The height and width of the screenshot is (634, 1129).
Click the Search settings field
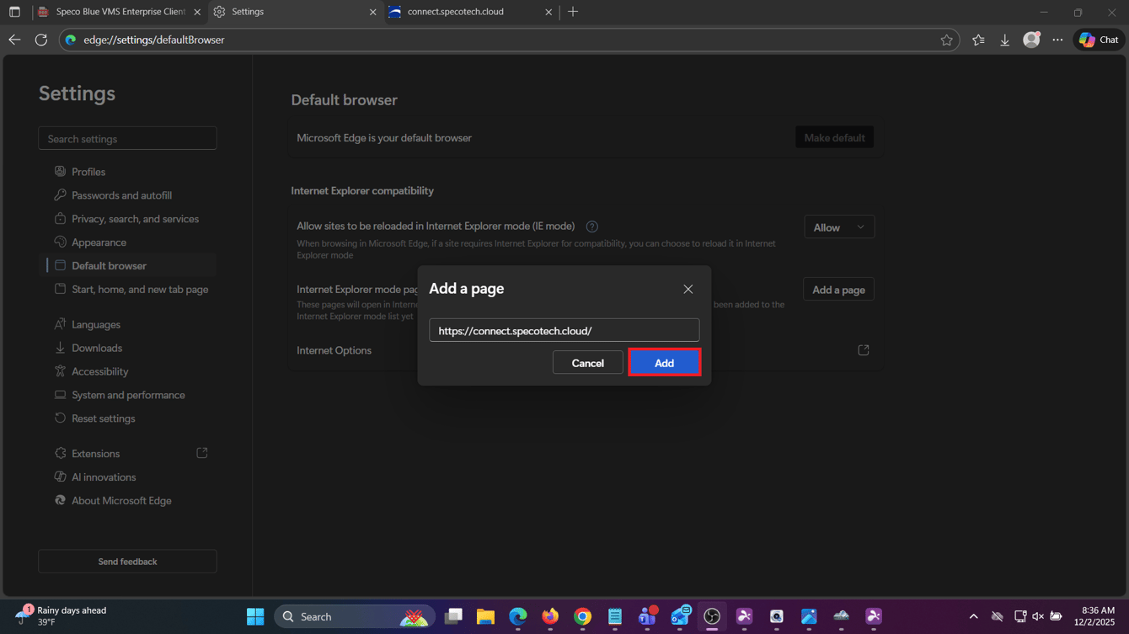tap(127, 138)
